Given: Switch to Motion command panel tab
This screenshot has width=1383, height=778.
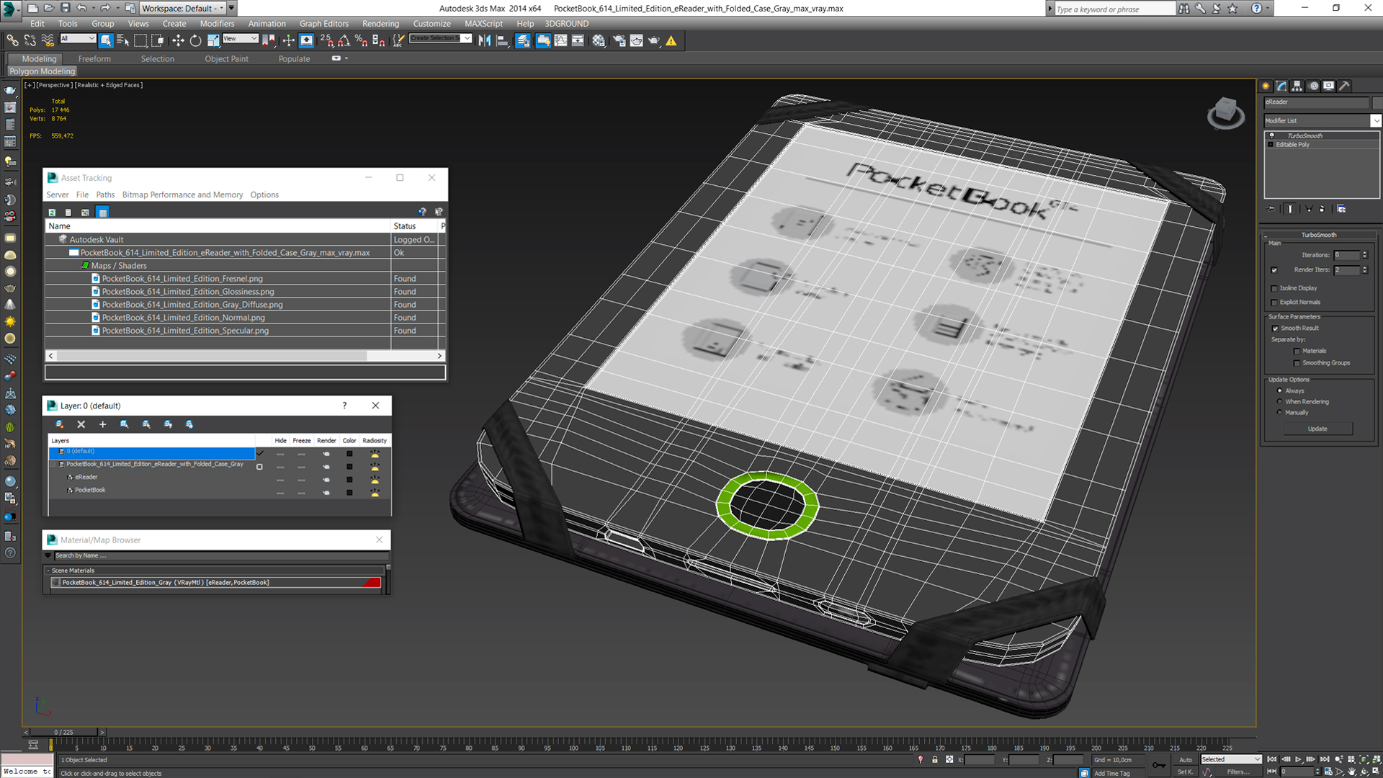Looking at the screenshot, I should [x=1314, y=86].
